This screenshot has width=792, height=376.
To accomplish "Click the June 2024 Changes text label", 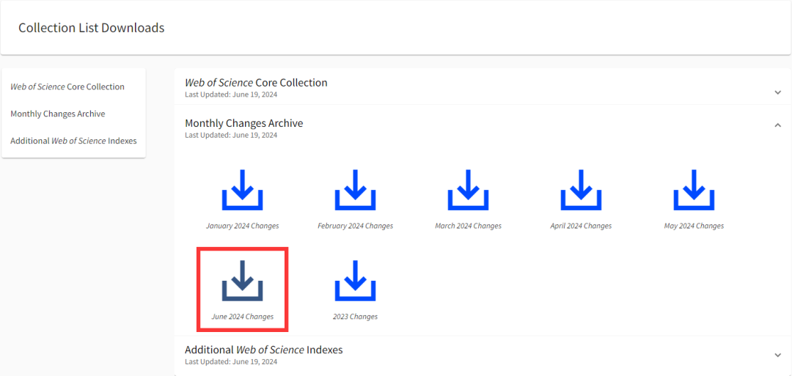I will 242,317.
